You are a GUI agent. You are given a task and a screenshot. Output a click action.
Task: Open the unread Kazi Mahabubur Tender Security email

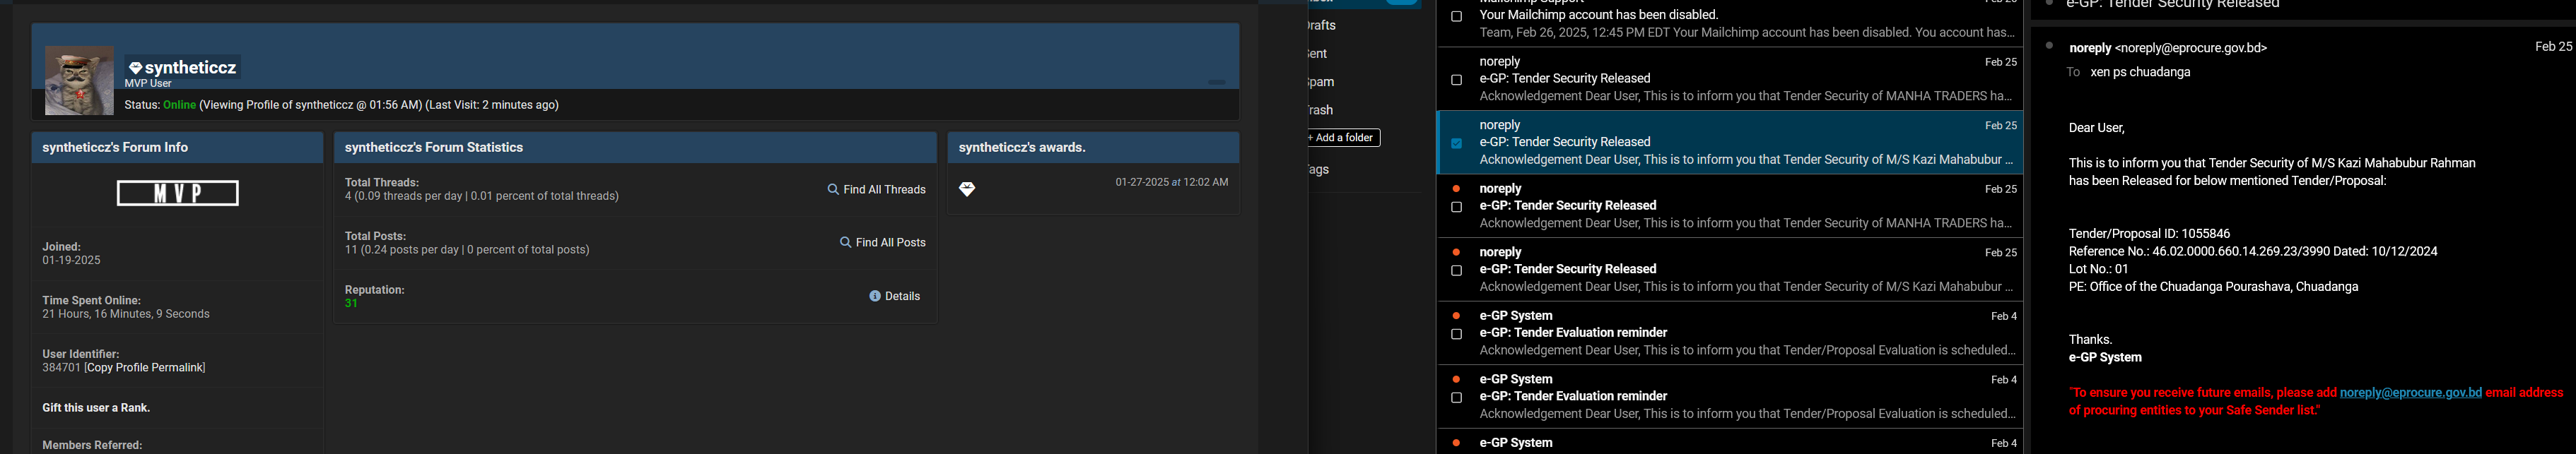point(1730,270)
